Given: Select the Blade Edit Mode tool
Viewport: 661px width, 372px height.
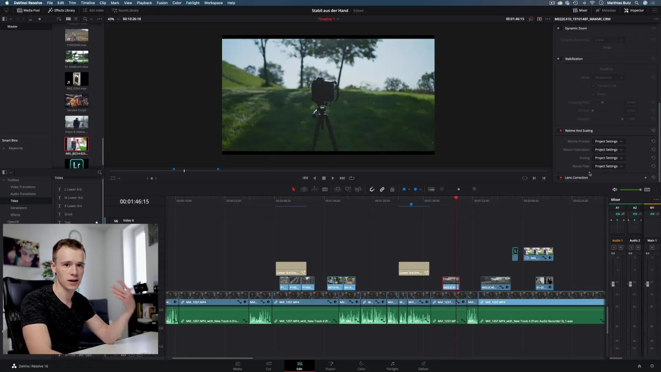Looking at the screenshot, I should point(325,189).
